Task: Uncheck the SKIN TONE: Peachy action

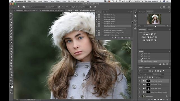Action: click(x=97, y=15)
